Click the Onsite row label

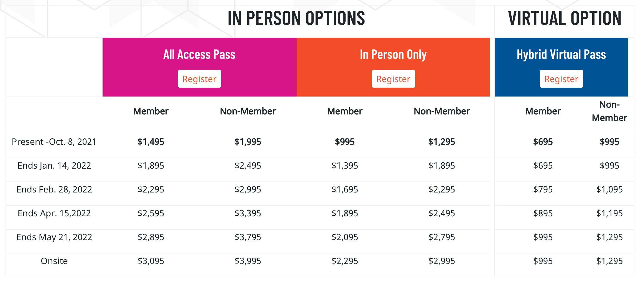pyautogui.click(x=54, y=261)
